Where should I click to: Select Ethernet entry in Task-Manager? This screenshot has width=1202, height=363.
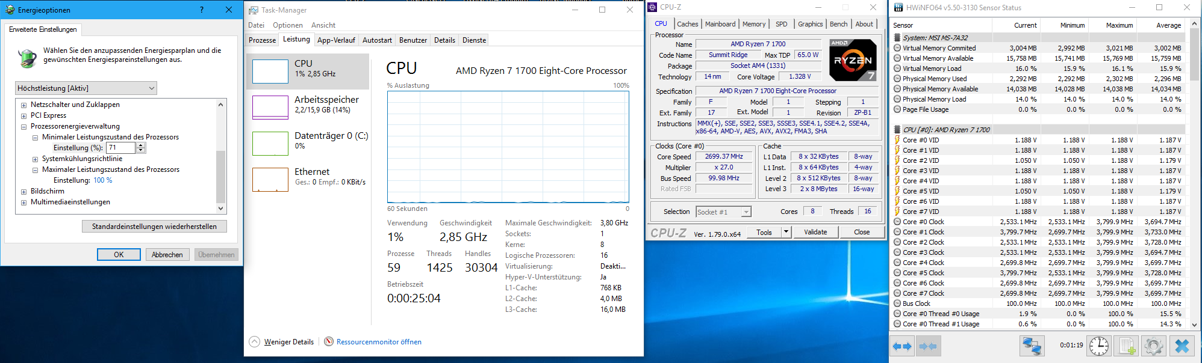[x=308, y=179]
